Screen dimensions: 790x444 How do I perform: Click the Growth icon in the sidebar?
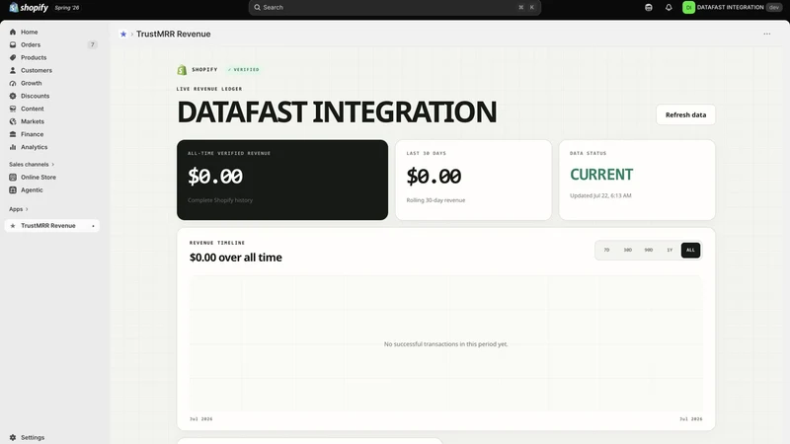pos(13,83)
